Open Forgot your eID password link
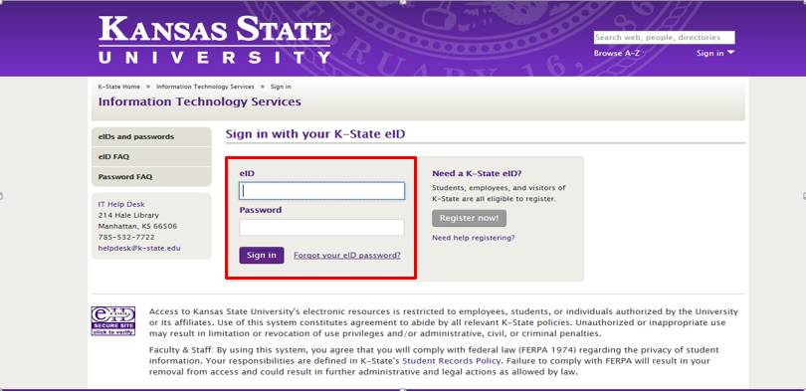This screenshot has height=391, width=806. (347, 256)
